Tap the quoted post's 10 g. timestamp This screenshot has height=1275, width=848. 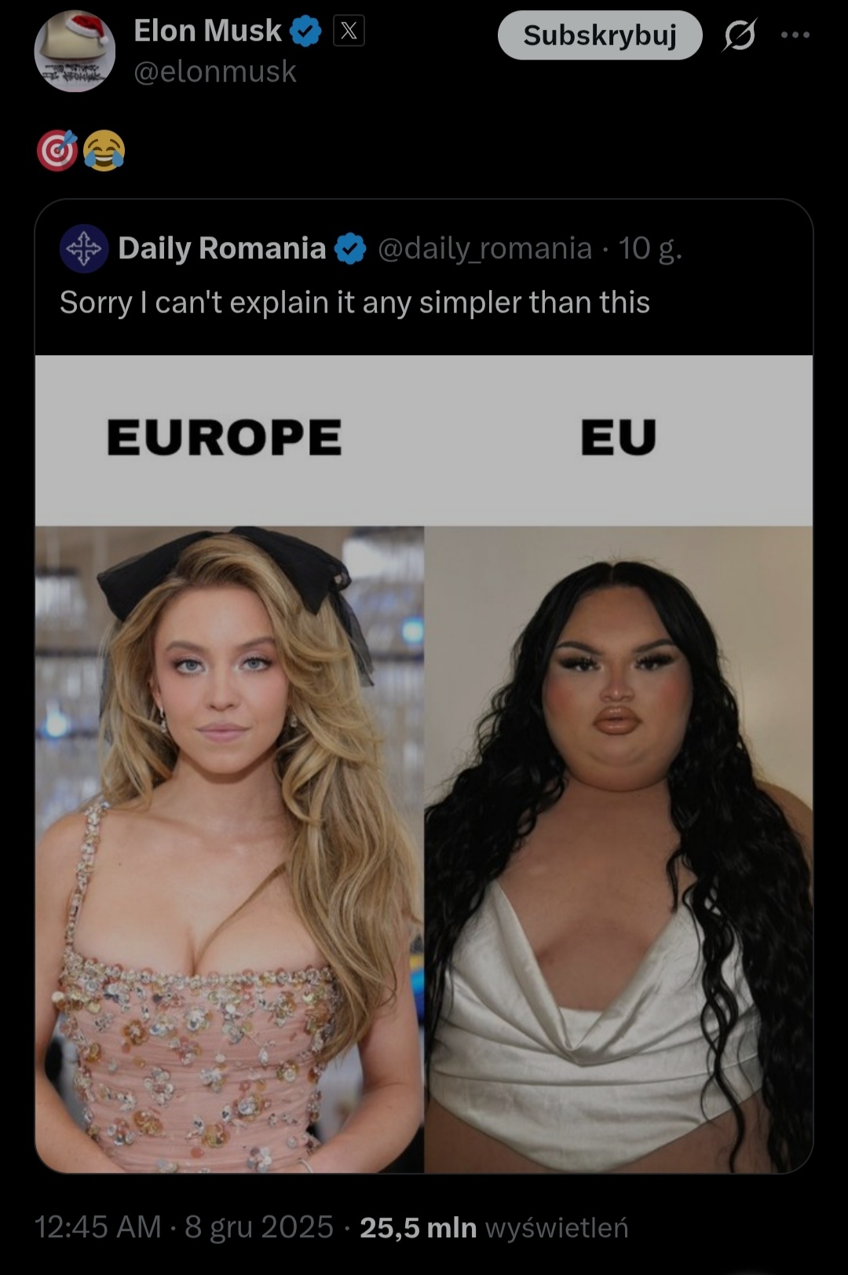(650, 248)
